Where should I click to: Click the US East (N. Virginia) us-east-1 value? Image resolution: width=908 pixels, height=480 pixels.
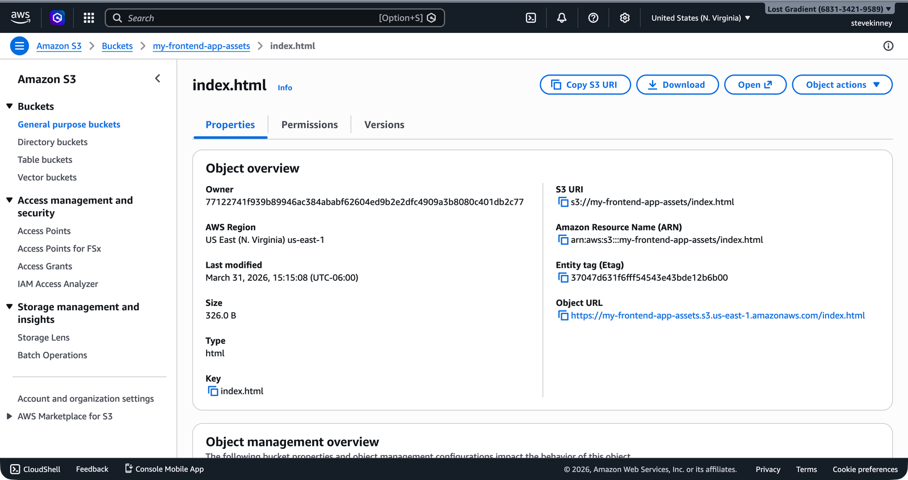(x=265, y=240)
